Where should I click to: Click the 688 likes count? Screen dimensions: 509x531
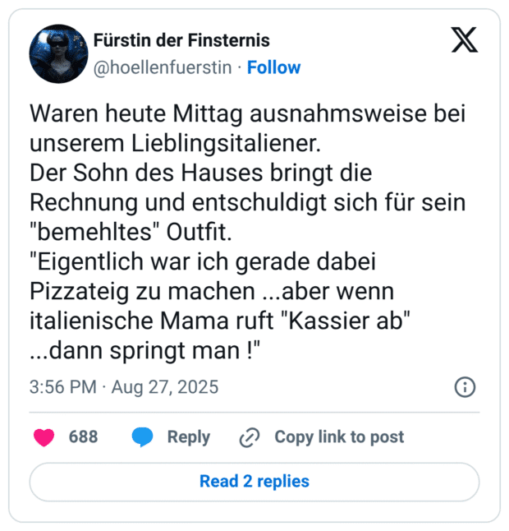point(83,437)
